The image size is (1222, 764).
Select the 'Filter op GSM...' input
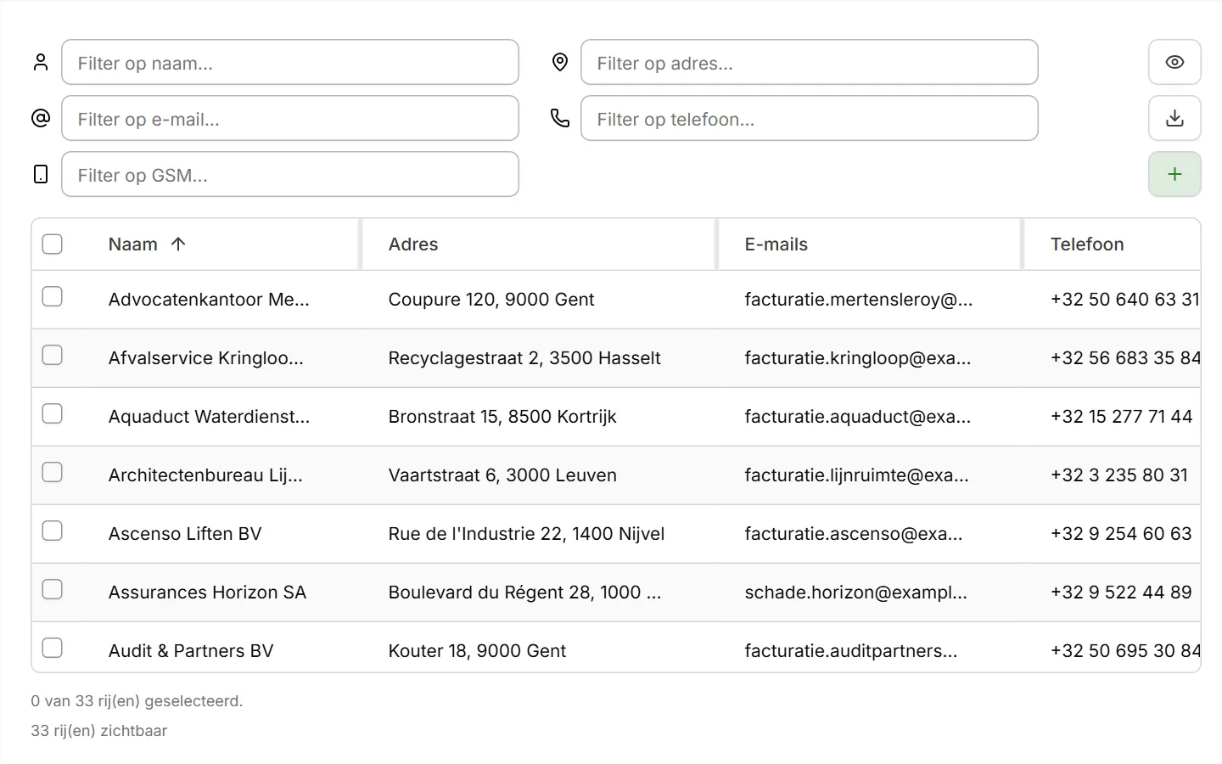click(290, 174)
